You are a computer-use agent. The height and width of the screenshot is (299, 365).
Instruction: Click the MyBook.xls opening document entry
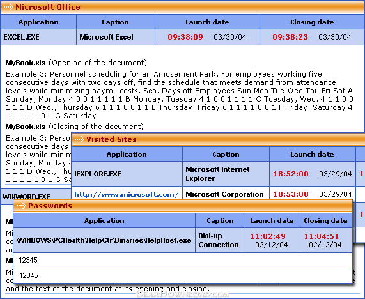click(x=76, y=63)
